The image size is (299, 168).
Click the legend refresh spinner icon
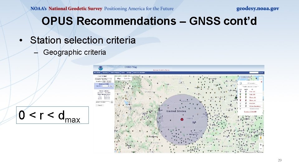(x=241, y=83)
